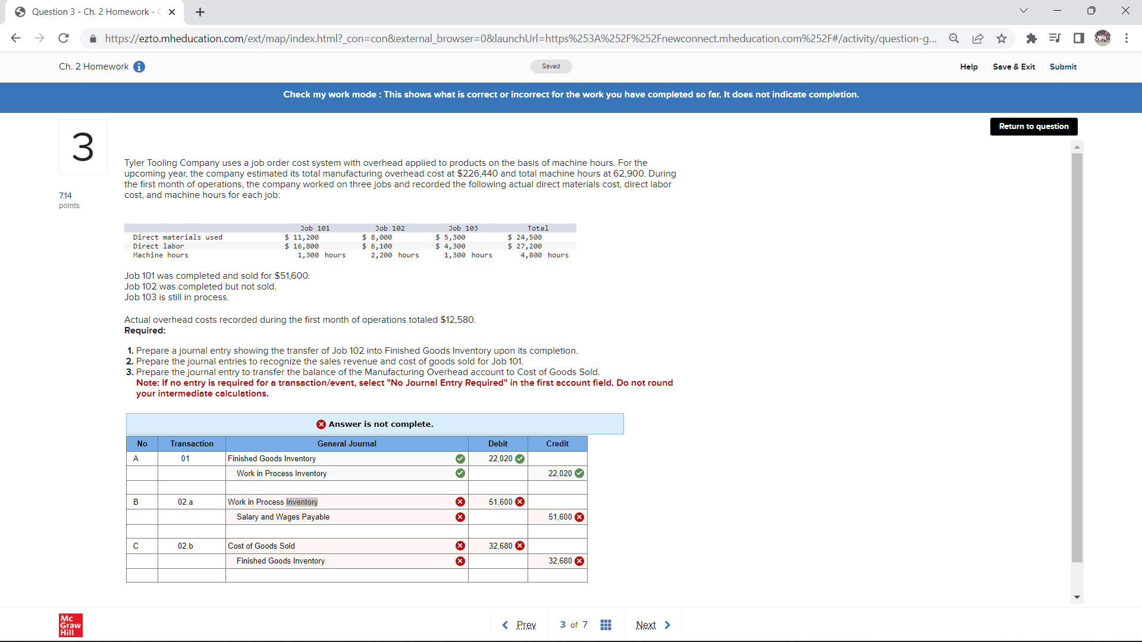Toggle the browser side panel icon
Screen dimensions: 1142x642
(1079, 39)
